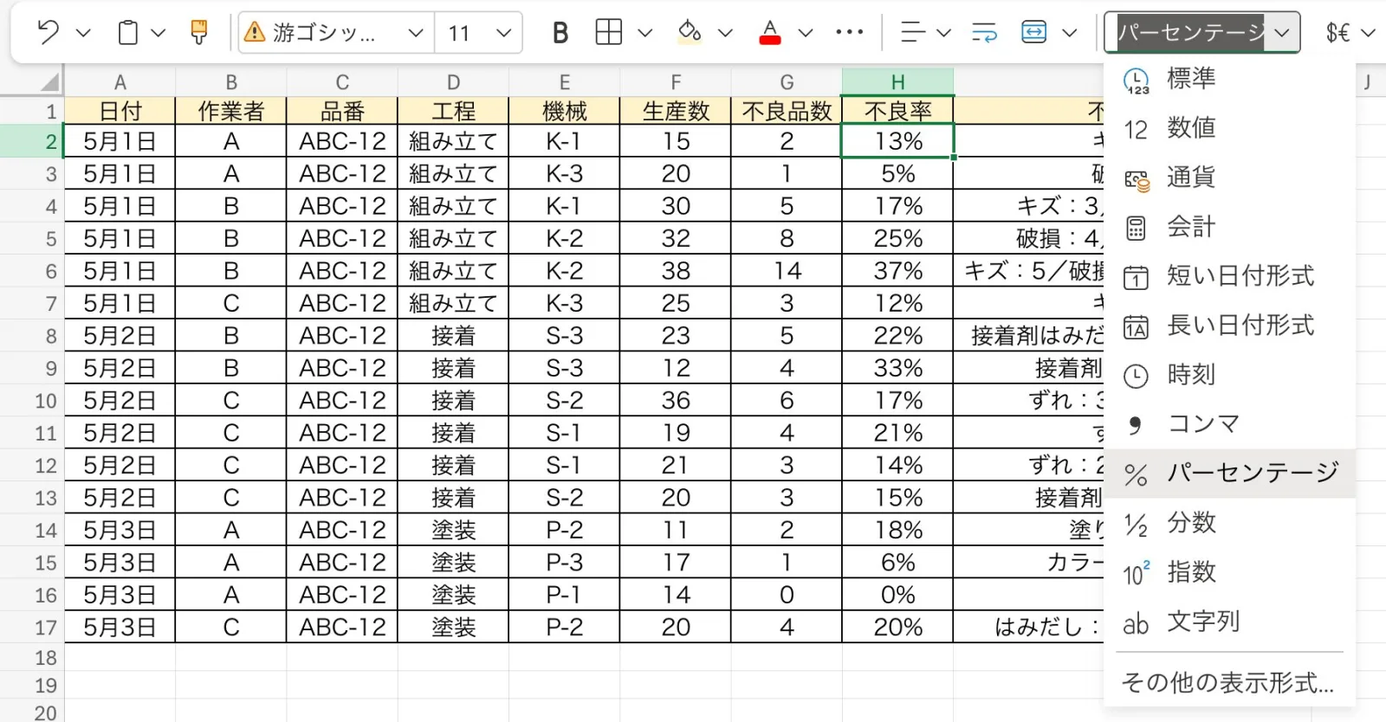Click the Wrap Text icon
Image resolution: width=1386 pixels, height=722 pixels.
(x=984, y=33)
